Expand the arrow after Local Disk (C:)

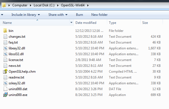click(x=58, y=5)
